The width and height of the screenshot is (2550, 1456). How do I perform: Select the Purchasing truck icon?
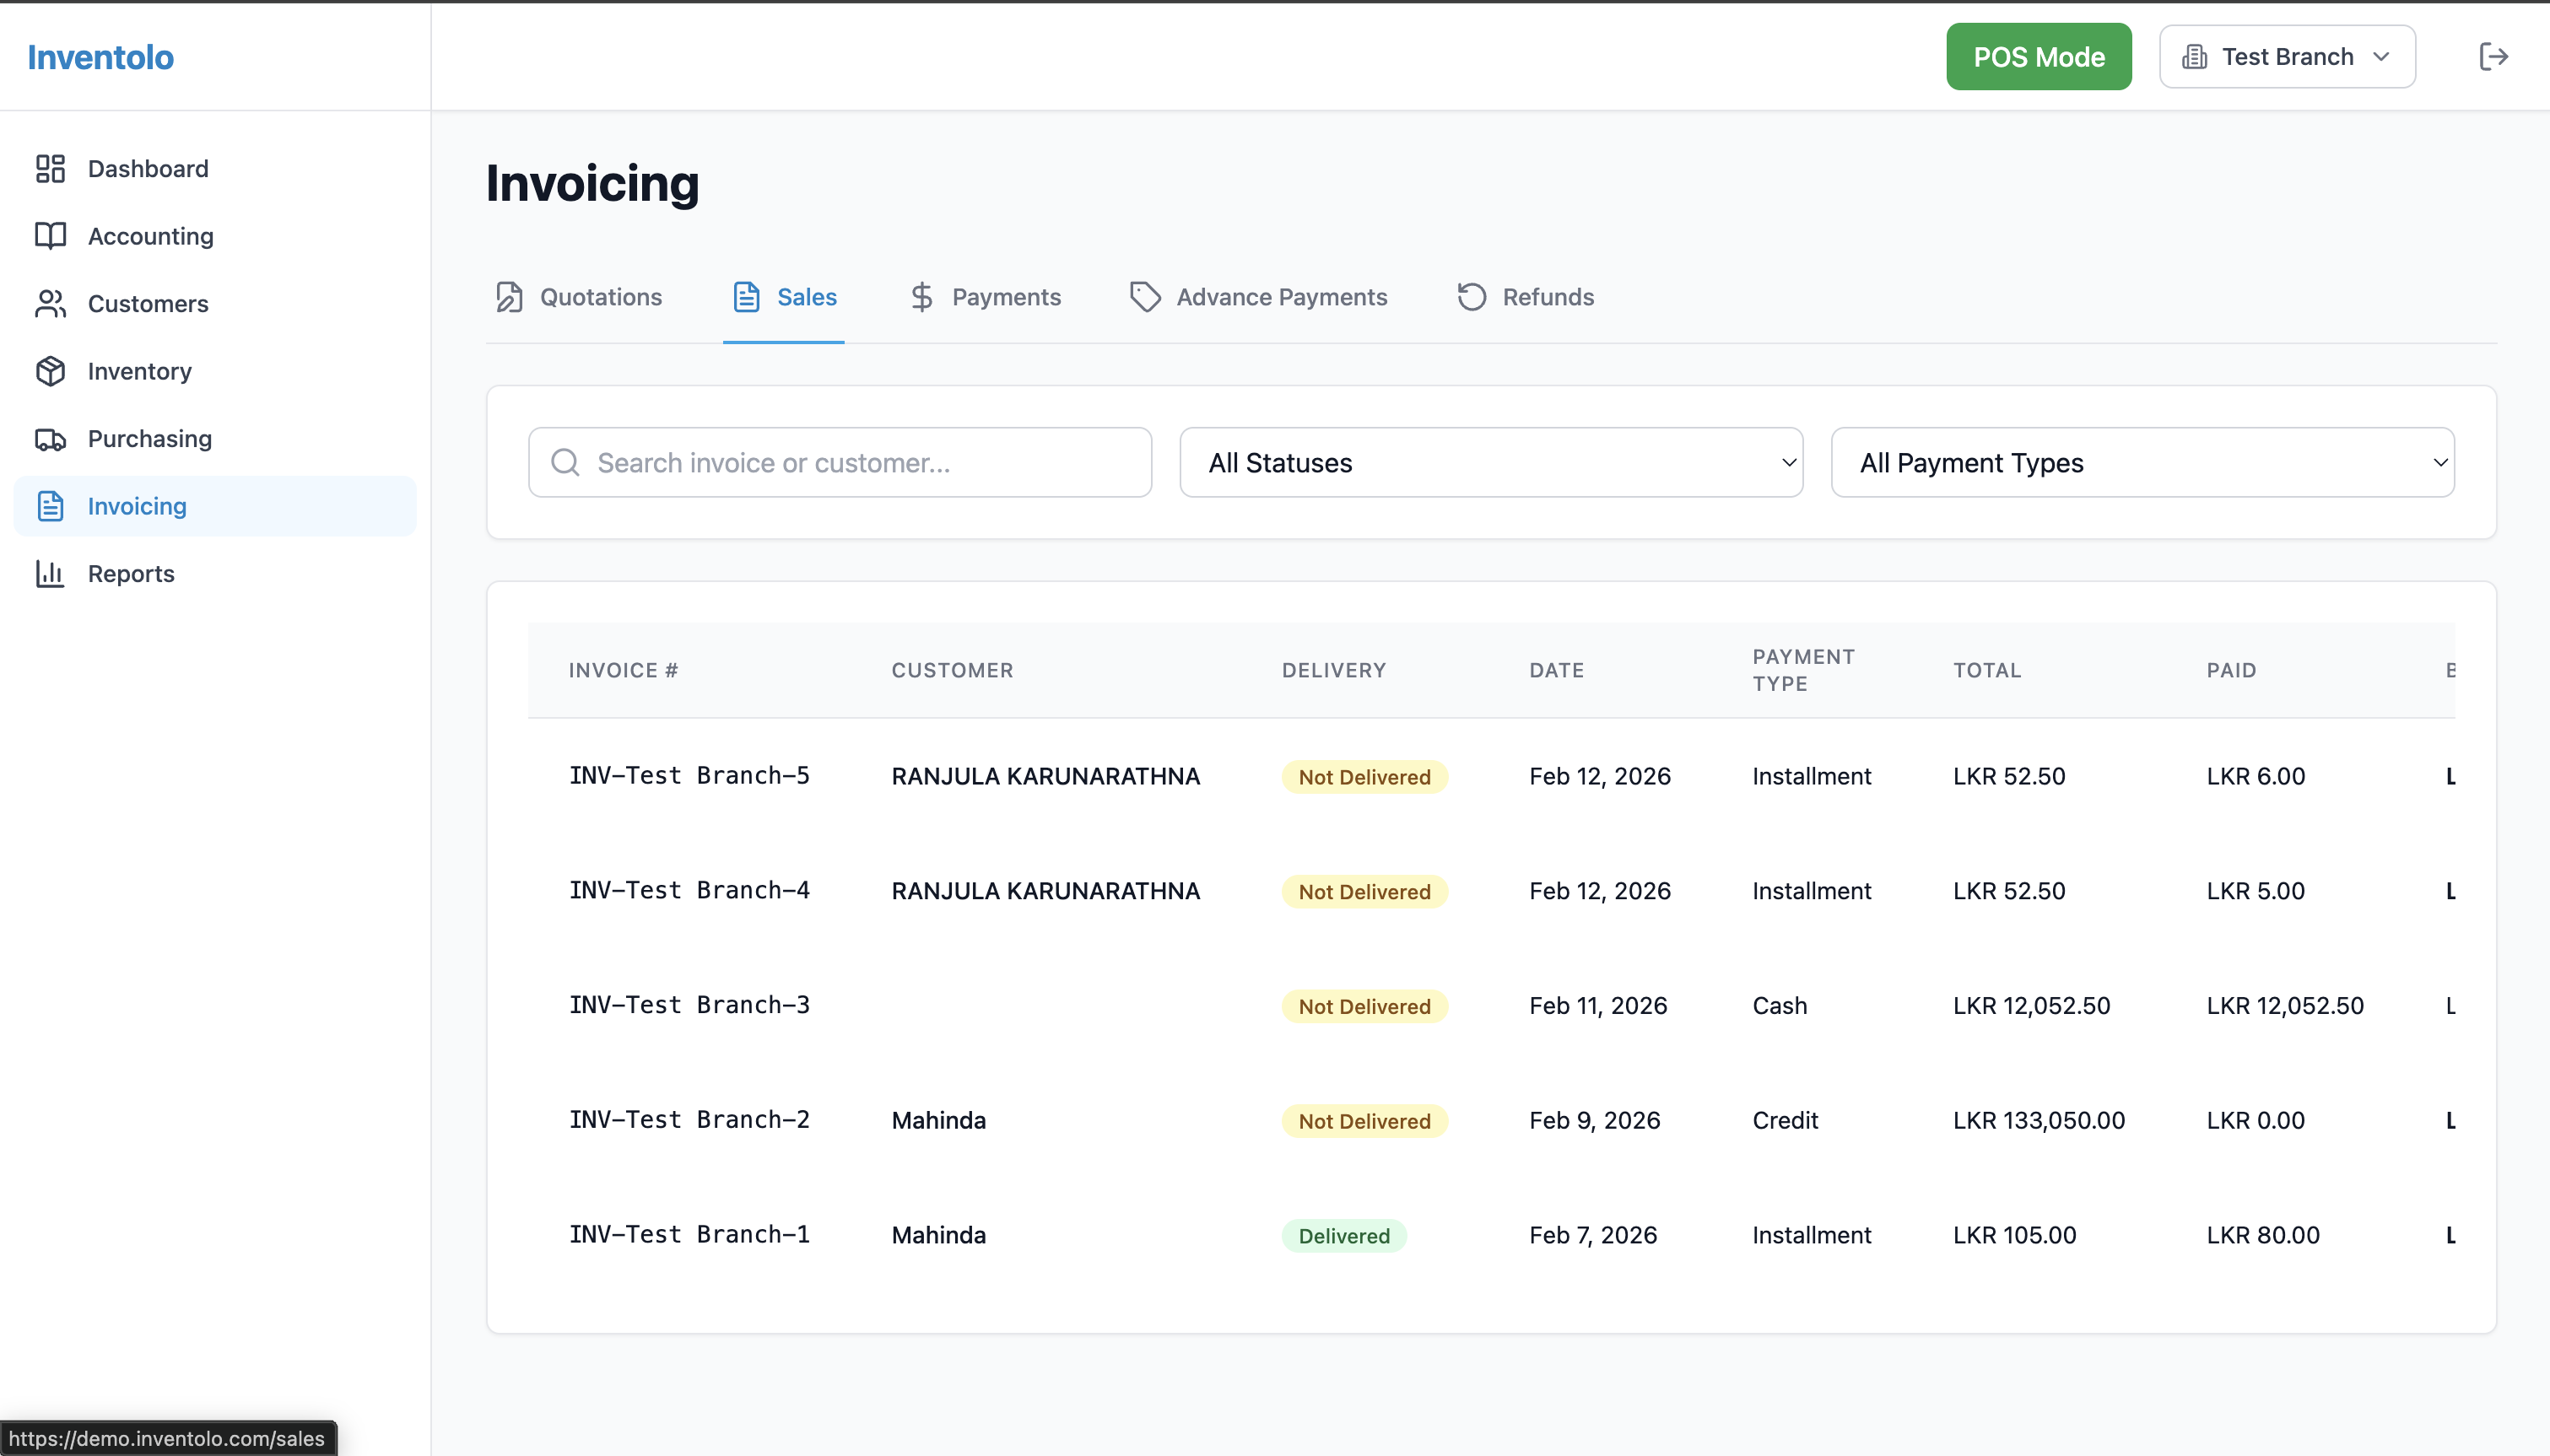[50, 438]
